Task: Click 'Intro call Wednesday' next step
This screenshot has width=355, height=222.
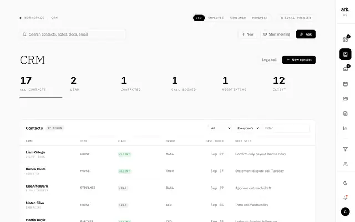Action: pyautogui.click(x=251, y=205)
